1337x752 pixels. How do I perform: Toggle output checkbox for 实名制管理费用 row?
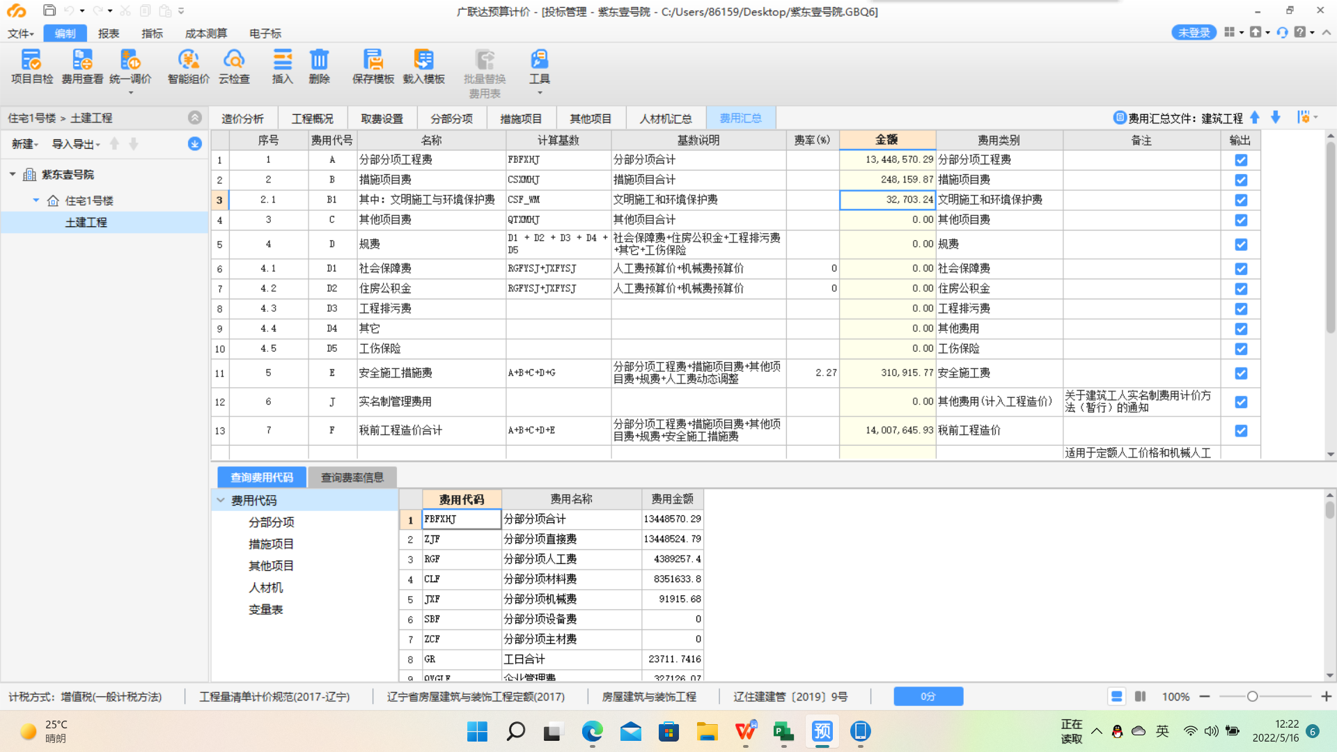(1241, 402)
